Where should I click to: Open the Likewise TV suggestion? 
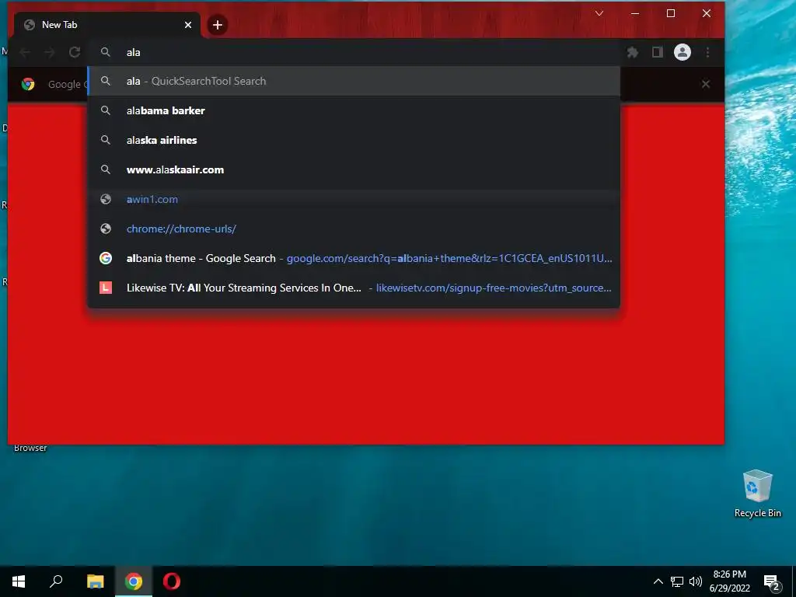[x=354, y=288]
